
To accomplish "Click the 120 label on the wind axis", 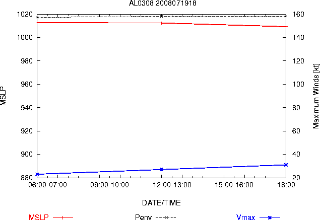I will (x=298, y=61).
